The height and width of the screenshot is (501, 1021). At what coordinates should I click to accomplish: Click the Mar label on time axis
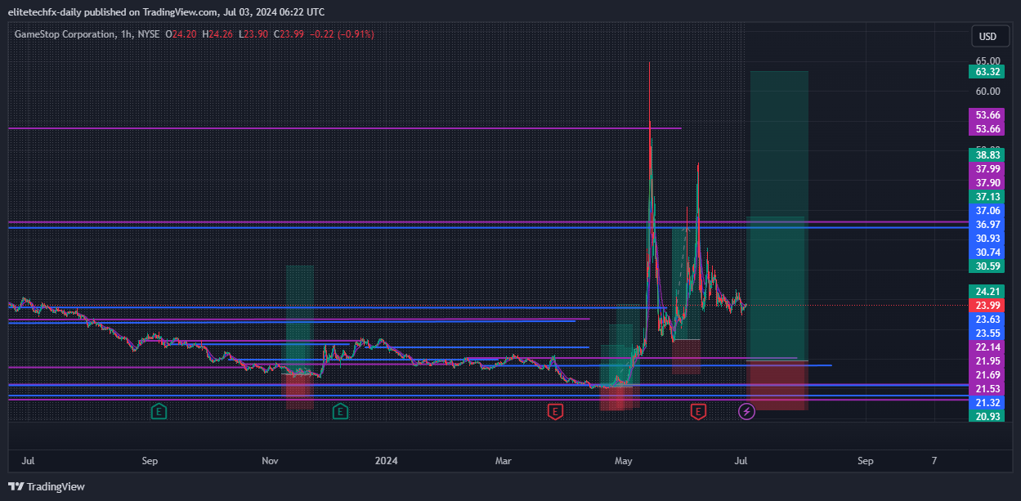pyautogui.click(x=504, y=460)
